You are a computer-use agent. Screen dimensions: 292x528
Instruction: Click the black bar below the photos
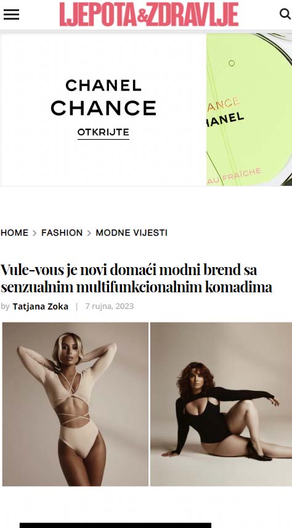115,526
